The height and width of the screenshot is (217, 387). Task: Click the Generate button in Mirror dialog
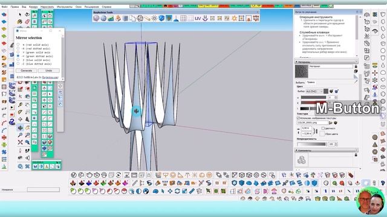[27, 71]
